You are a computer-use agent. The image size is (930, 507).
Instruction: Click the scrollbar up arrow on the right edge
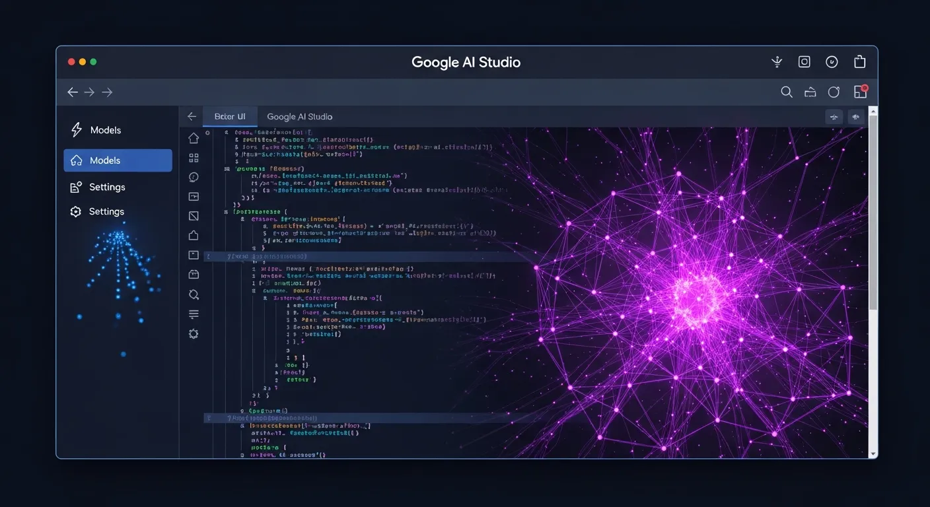point(873,111)
